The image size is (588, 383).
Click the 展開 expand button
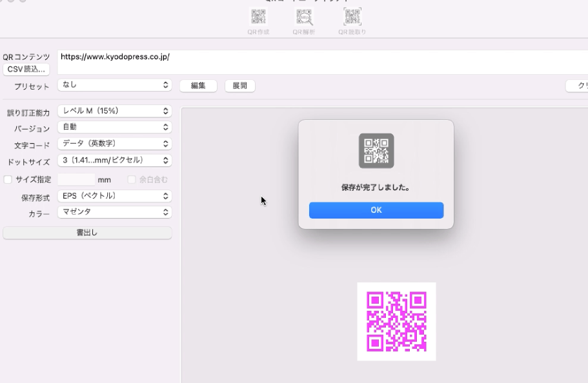pyautogui.click(x=239, y=86)
